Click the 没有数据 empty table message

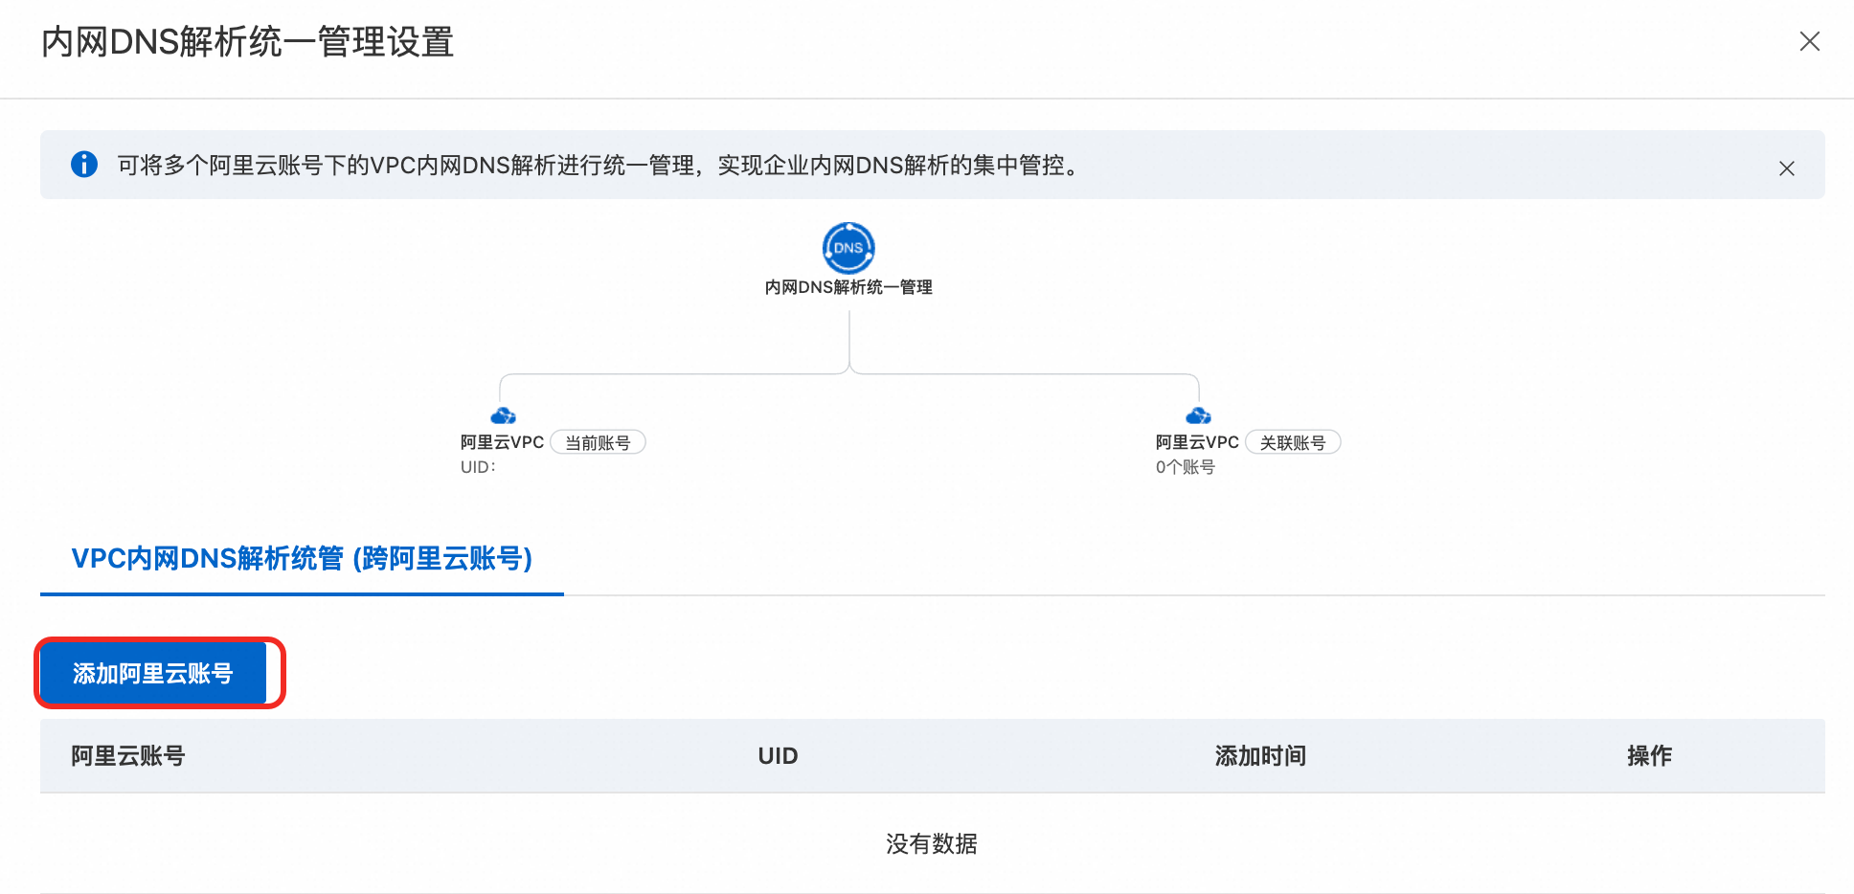(x=931, y=843)
